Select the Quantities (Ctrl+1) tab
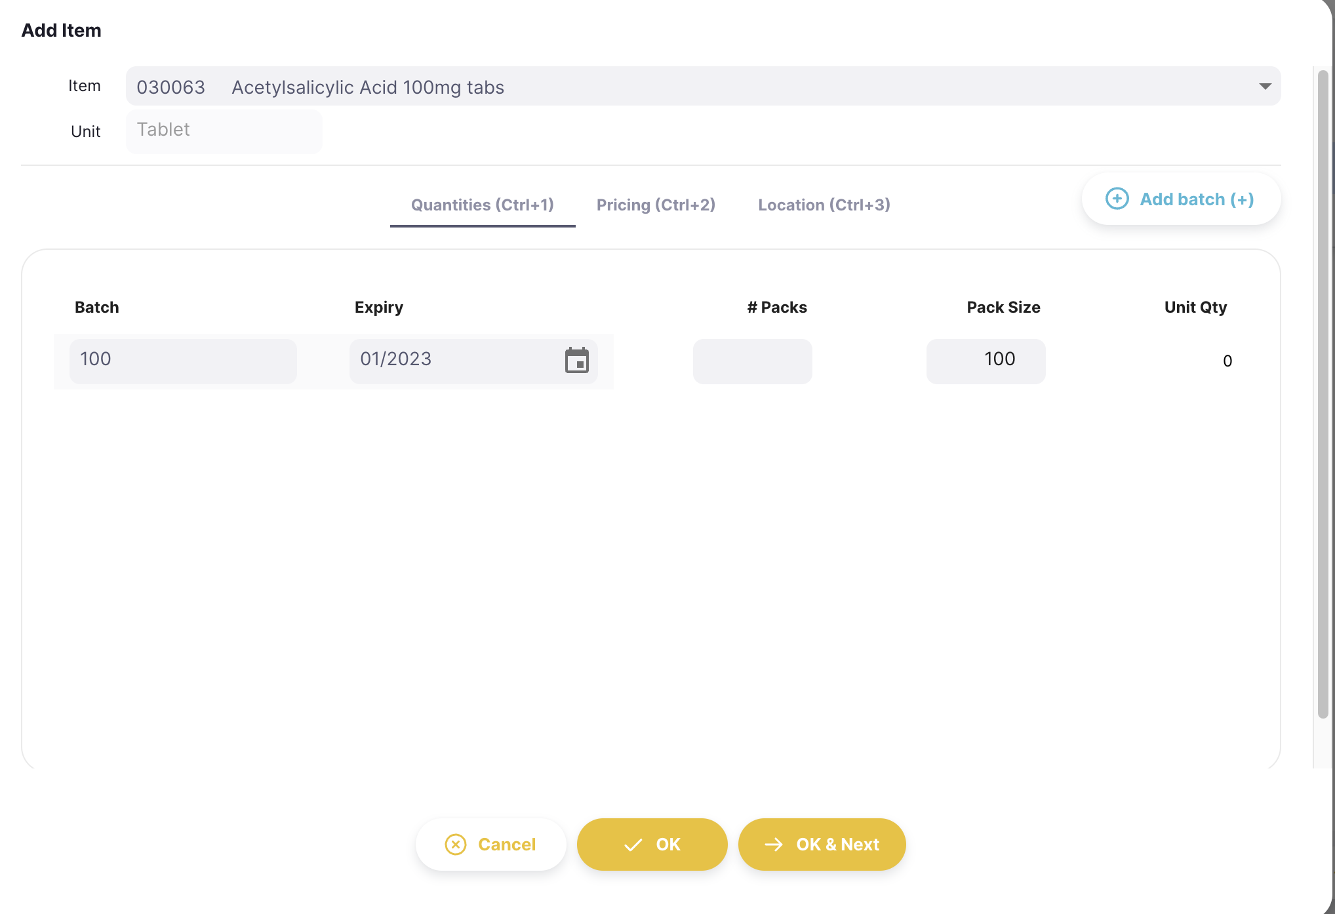Screen dimensions: 1335x914 [483, 205]
